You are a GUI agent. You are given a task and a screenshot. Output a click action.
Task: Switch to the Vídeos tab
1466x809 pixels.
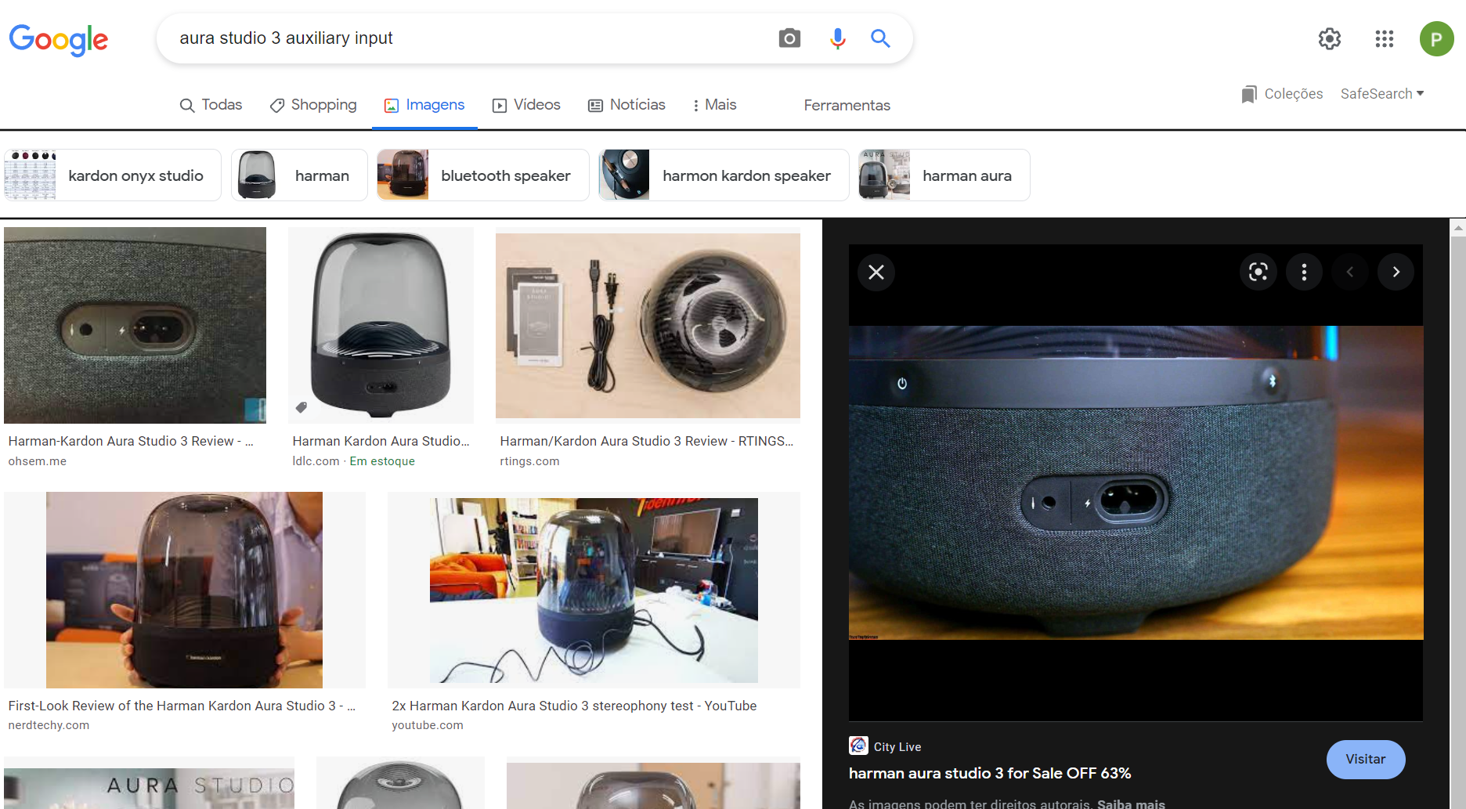[526, 105]
